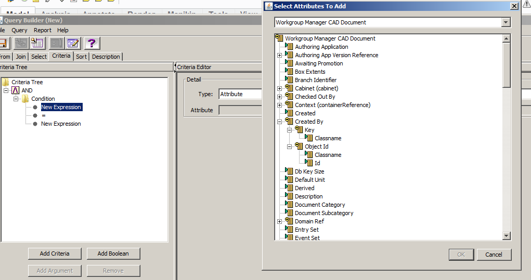Switch to the Description tab
Viewport: 531px width, 280px height.
pos(106,57)
